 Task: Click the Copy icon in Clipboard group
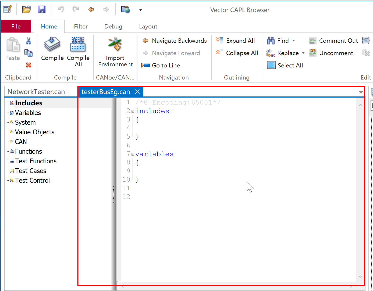tap(29, 53)
